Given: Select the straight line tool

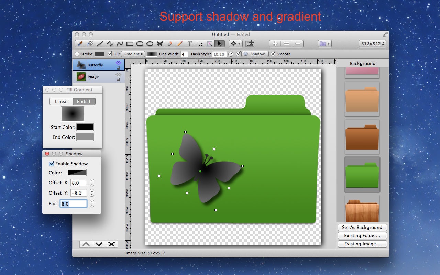Looking at the screenshot, I should click(100, 44).
